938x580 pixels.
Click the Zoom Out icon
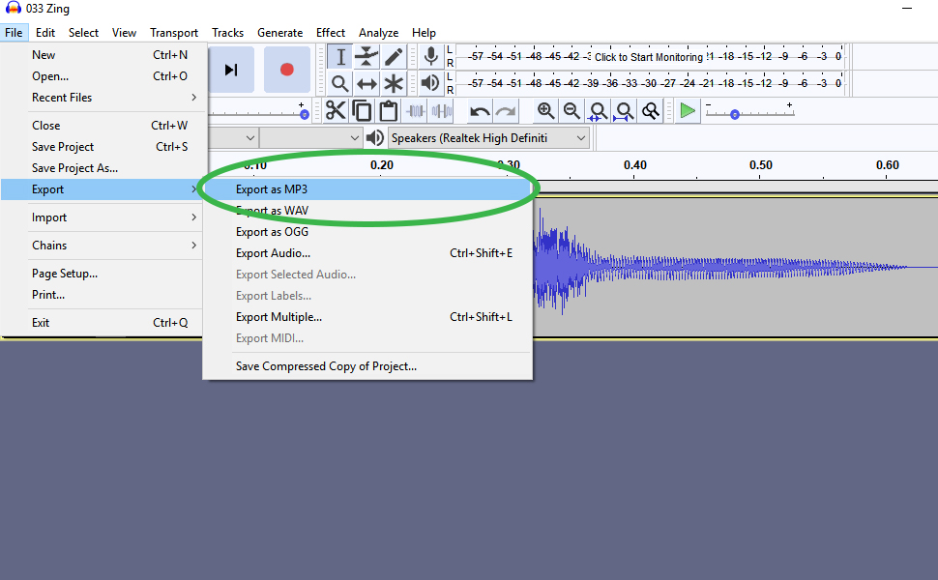[x=572, y=110]
